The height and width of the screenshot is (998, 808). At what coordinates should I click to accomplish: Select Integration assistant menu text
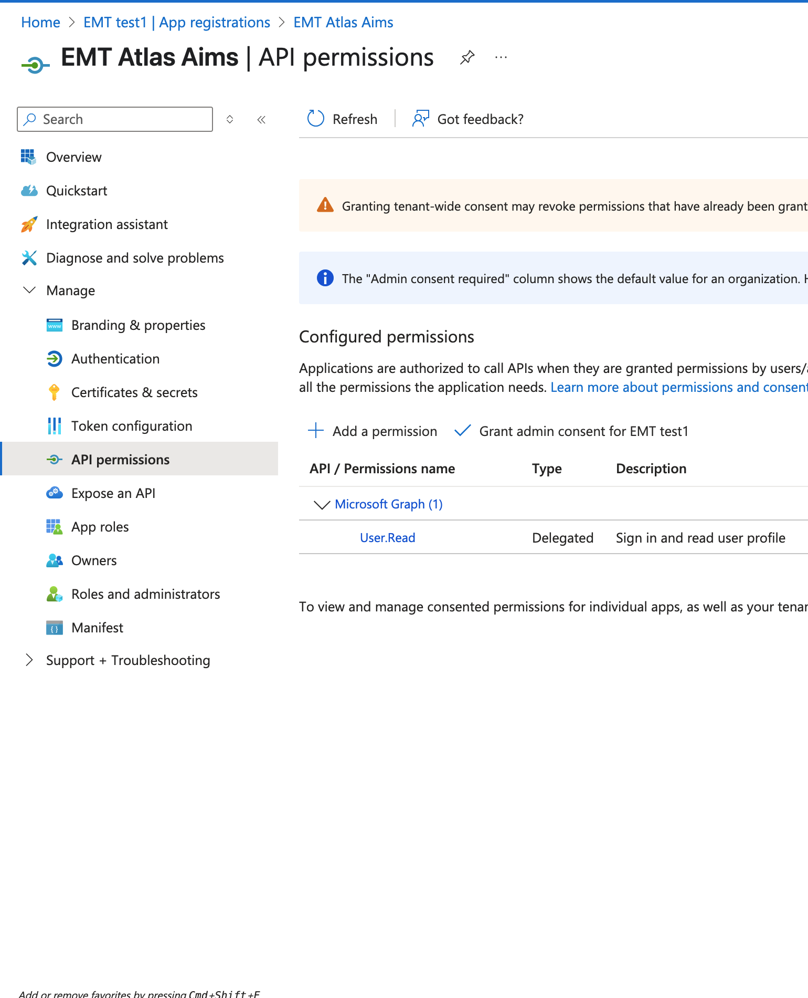click(x=107, y=224)
